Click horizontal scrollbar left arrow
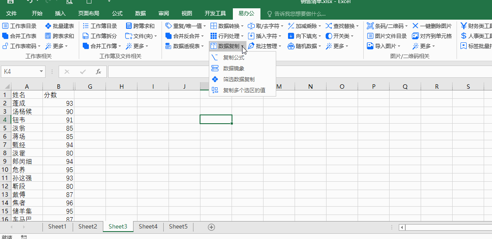Screen dimensions: 492x239 (x=402, y=227)
